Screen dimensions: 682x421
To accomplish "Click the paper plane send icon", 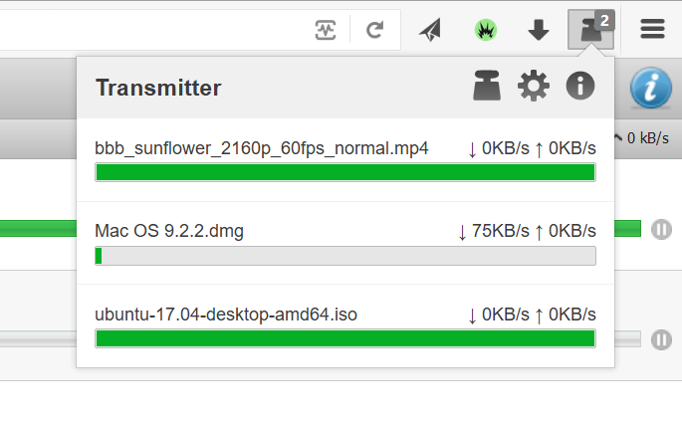I will tap(430, 30).
